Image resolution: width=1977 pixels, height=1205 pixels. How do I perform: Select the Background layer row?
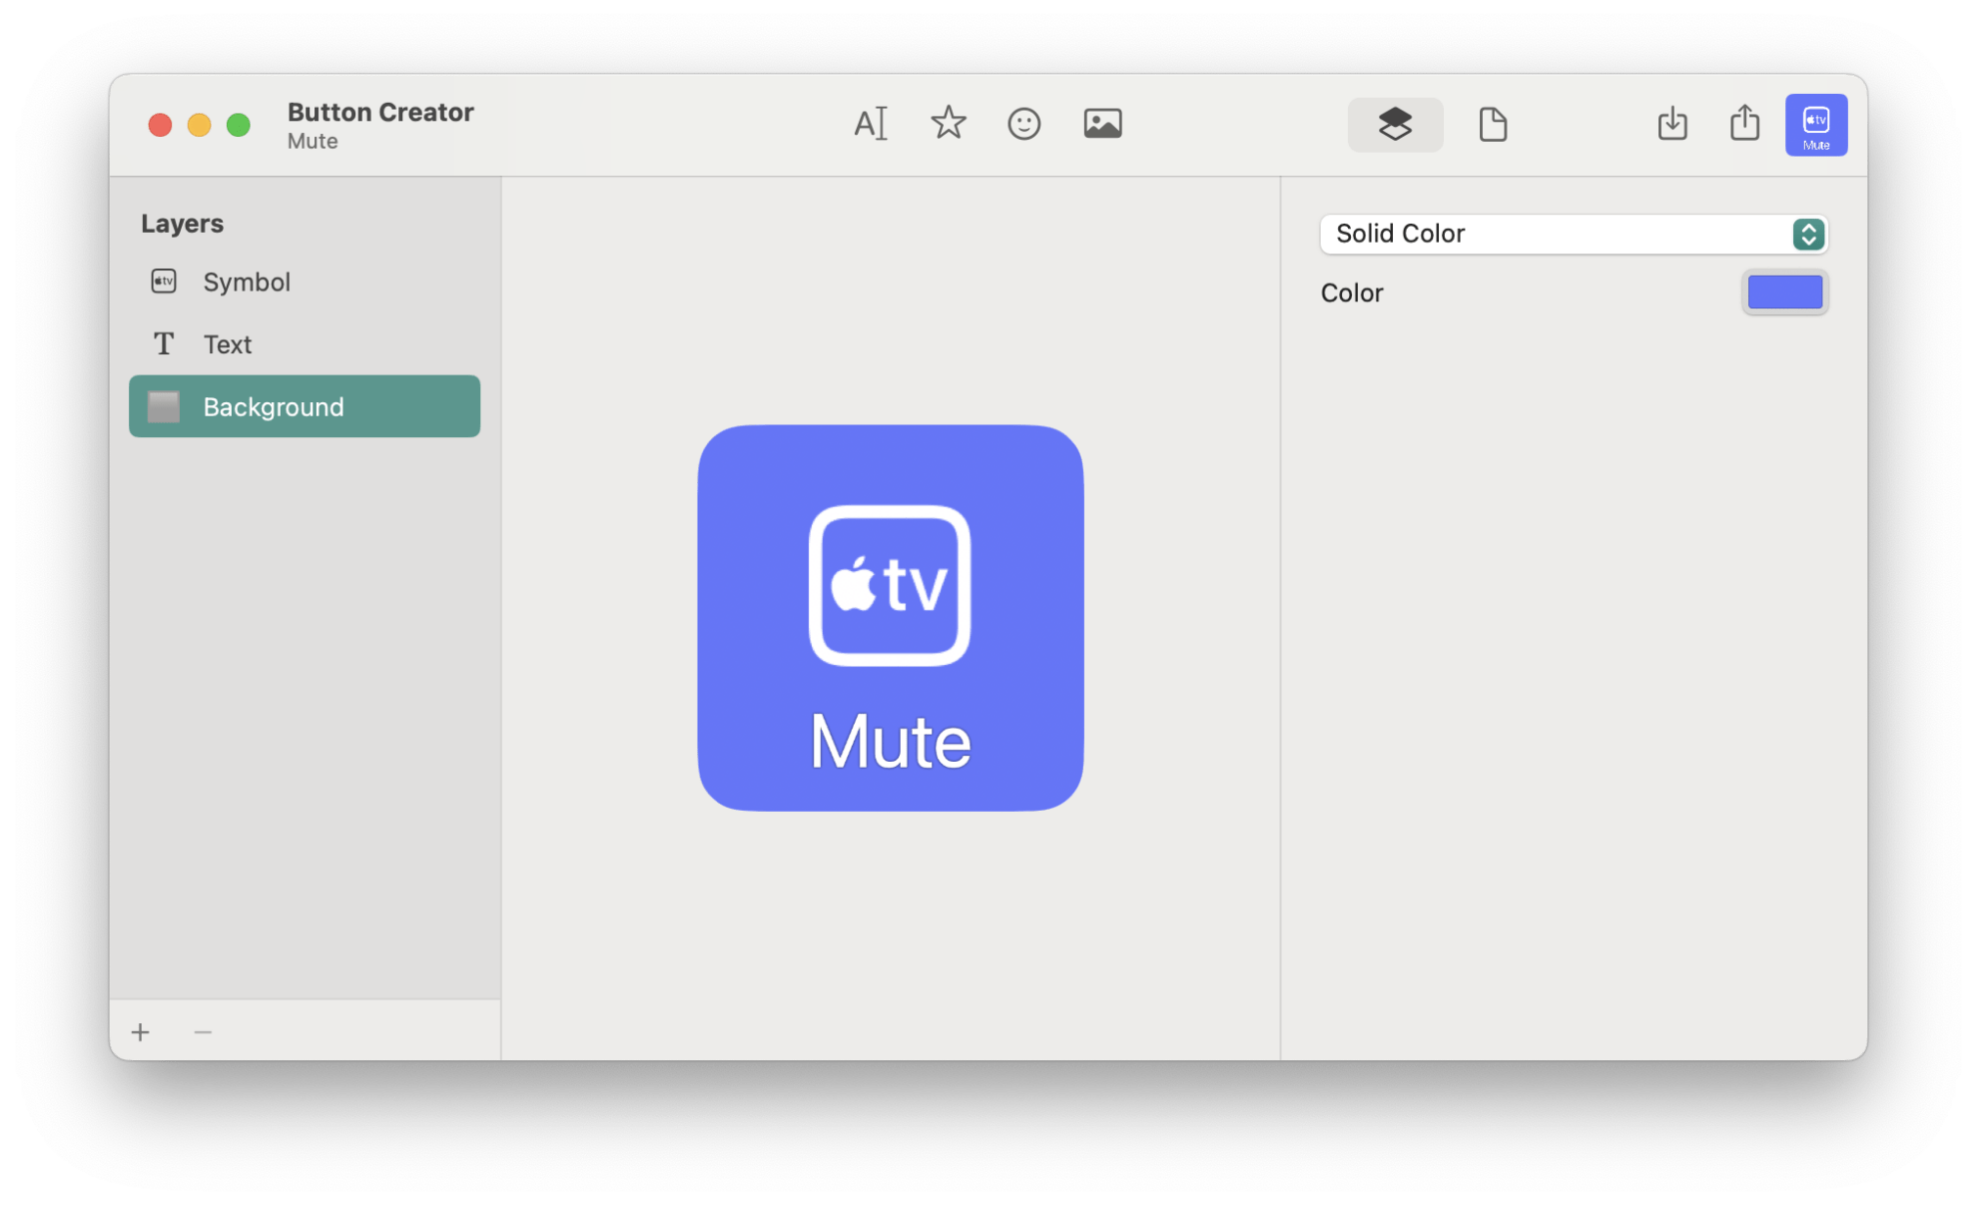click(305, 406)
